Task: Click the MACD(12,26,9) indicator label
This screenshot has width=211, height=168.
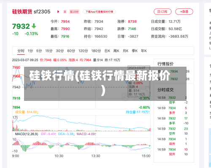Action: click(27, 134)
